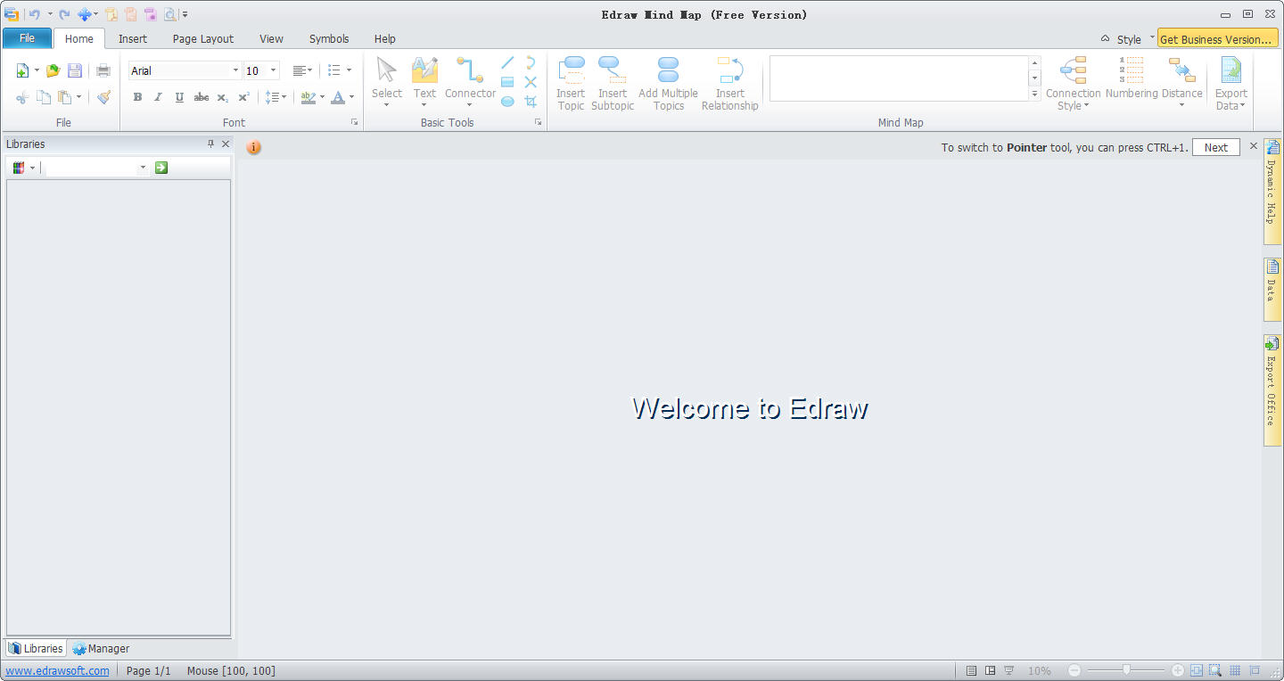Open the Export Office side panel
1284x681 pixels.
click(x=1272, y=391)
